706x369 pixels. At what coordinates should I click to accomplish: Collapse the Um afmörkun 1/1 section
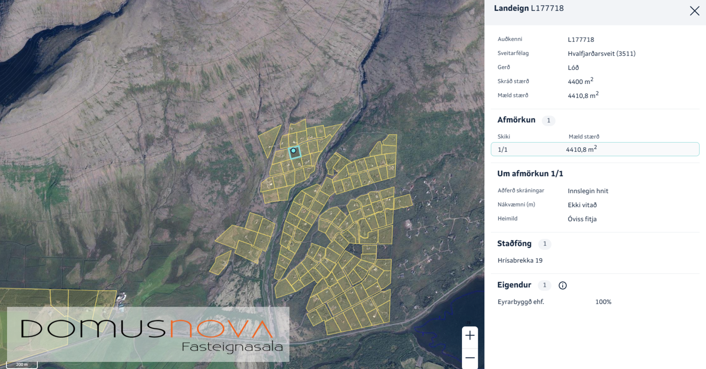click(530, 174)
